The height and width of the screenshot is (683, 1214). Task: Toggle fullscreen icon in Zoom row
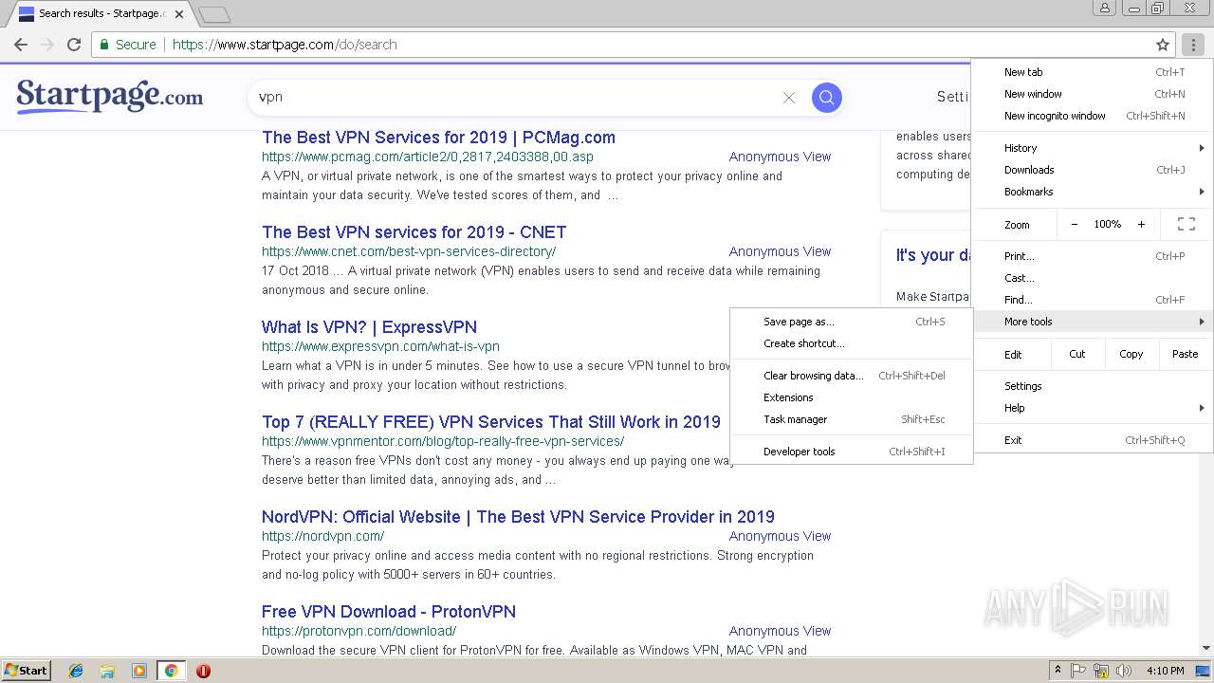click(x=1186, y=224)
